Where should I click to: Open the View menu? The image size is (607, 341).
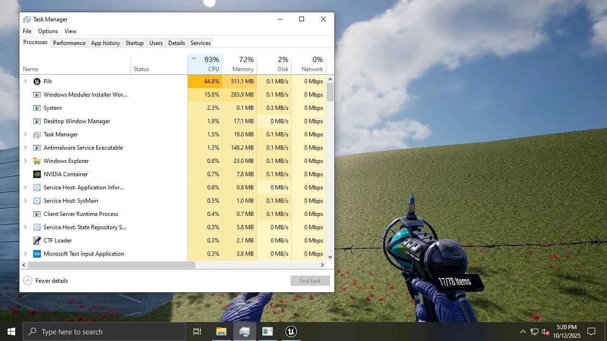point(70,31)
